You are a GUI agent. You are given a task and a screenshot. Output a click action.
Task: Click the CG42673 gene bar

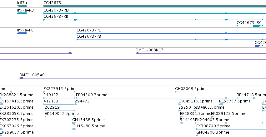tap(155, 6)
